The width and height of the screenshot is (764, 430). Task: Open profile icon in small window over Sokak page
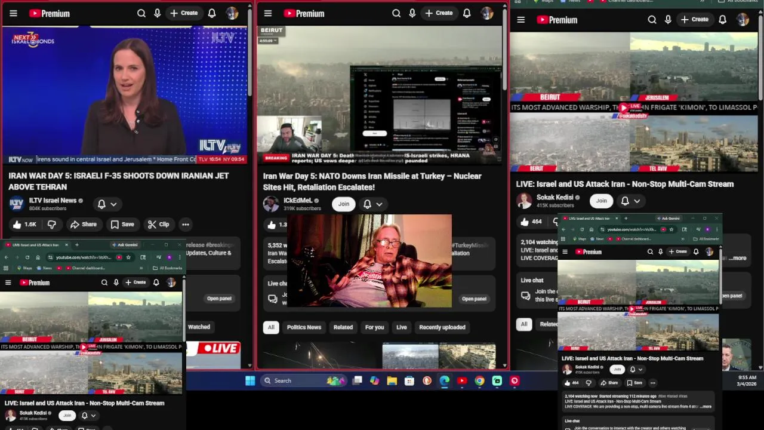(x=707, y=229)
